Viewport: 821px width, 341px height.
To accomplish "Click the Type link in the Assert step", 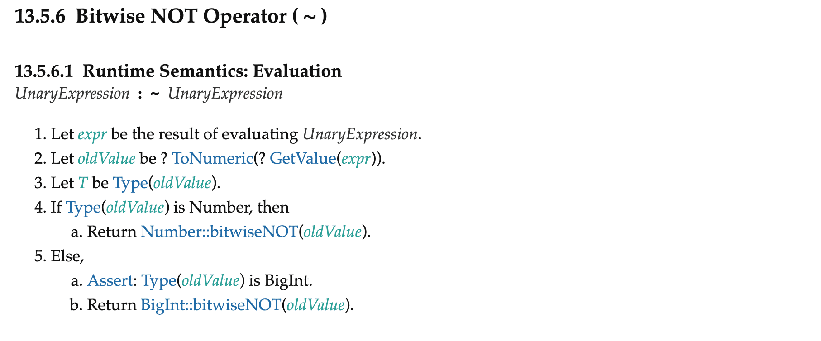I will coord(159,281).
